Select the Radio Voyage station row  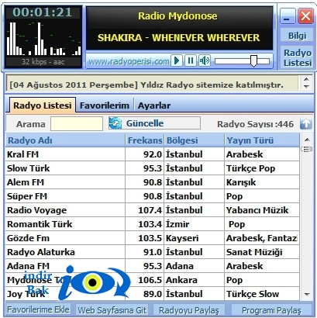tap(153, 210)
